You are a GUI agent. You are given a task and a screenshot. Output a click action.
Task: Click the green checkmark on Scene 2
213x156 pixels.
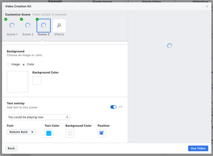pyautogui.click(x=22, y=19)
